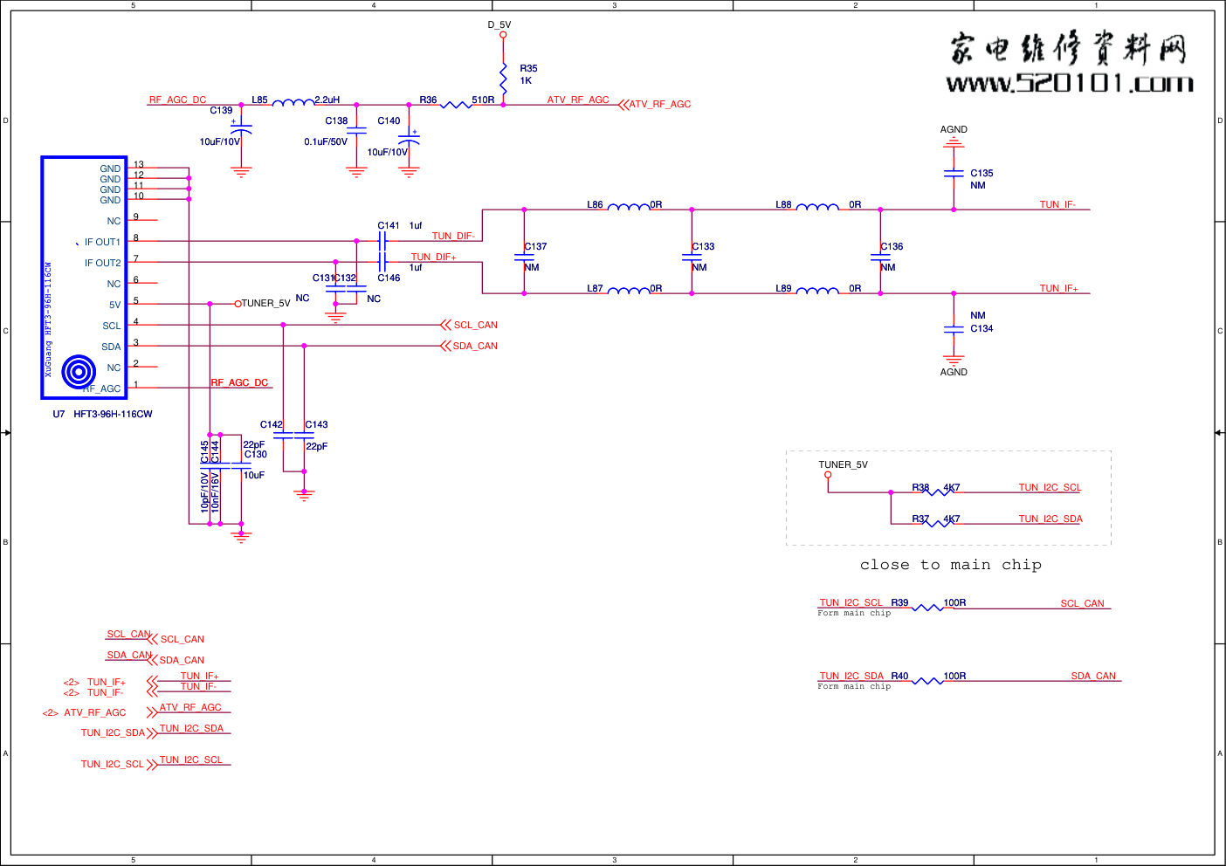Select capacitor label C141

pyautogui.click(x=389, y=225)
